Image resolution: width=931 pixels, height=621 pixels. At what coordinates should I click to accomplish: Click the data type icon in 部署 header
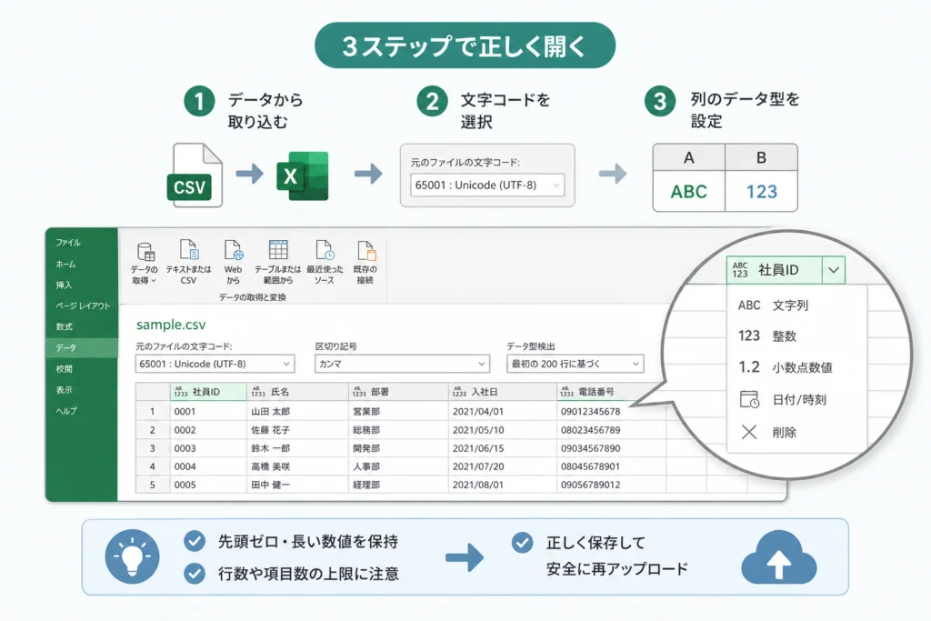click(358, 392)
